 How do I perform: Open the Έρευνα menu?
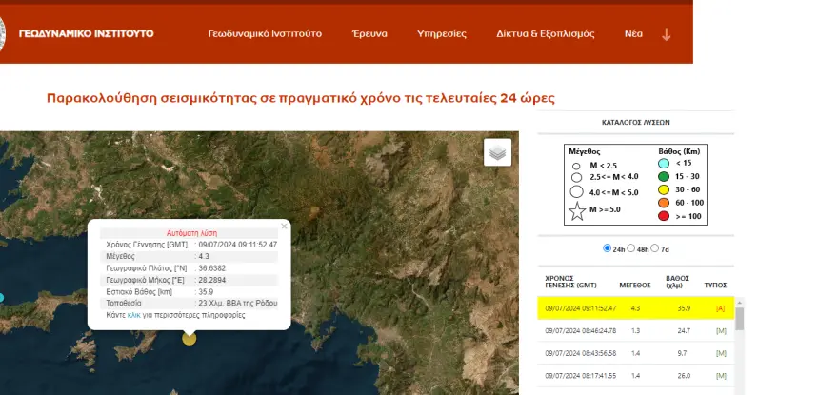point(369,34)
